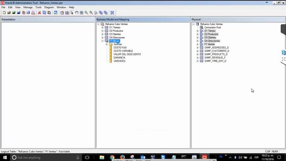Screen dimensions: 286x161
Task: Click the yellow open folder toolbar icon
Action: click(9, 13)
